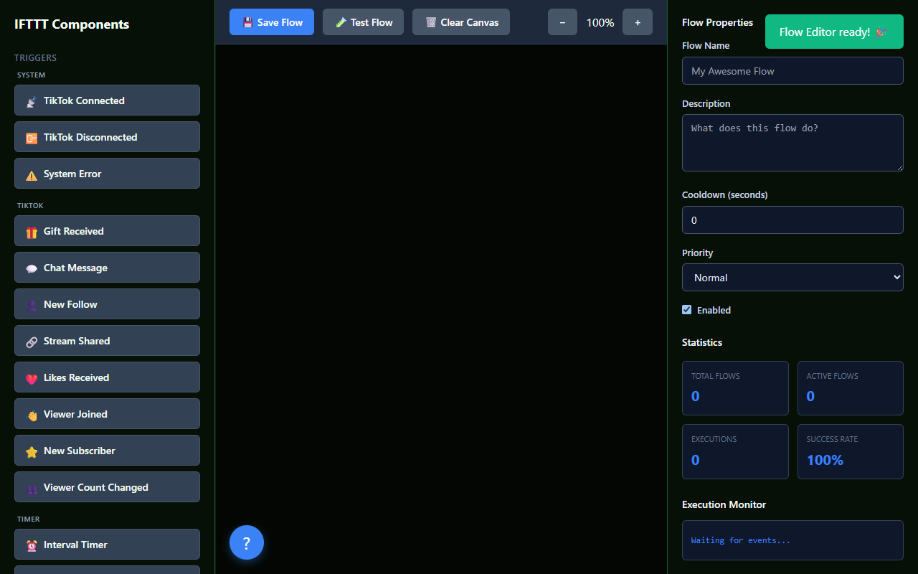Zoom out with the minus button

pyautogui.click(x=562, y=22)
